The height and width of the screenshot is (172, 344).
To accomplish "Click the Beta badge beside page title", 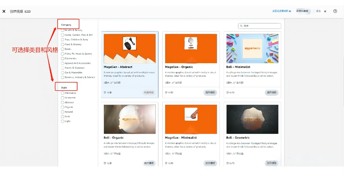I will click(x=28, y=11).
